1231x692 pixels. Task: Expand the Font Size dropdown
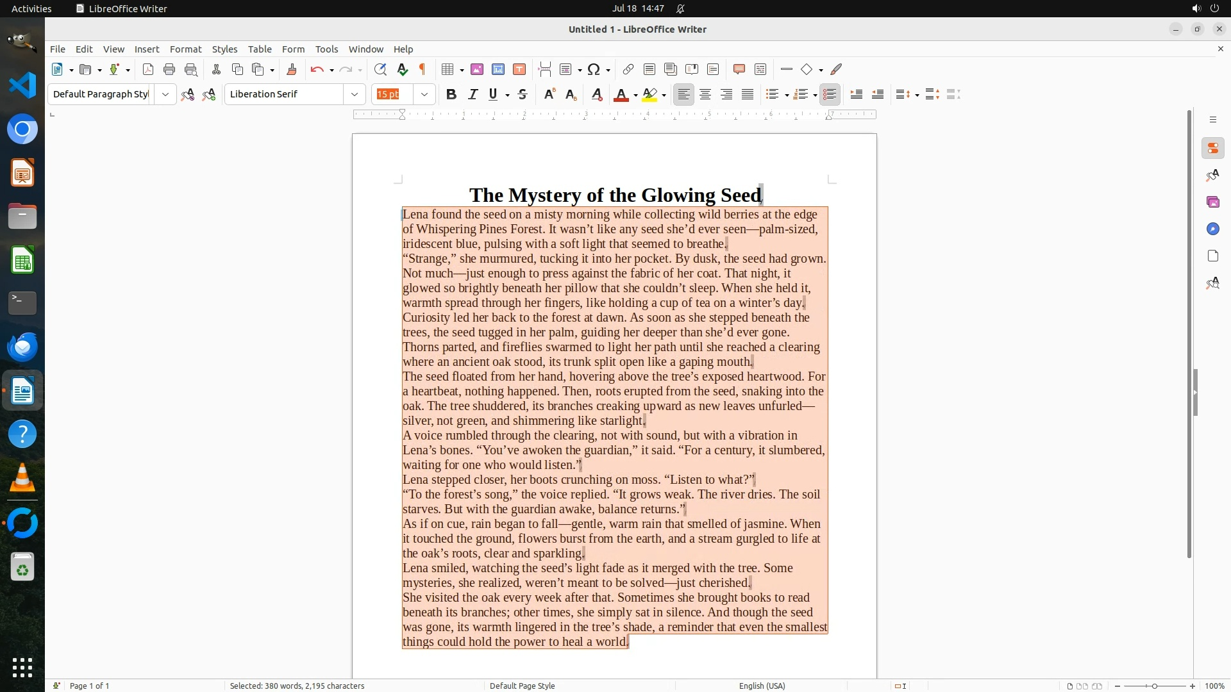pyautogui.click(x=424, y=94)
